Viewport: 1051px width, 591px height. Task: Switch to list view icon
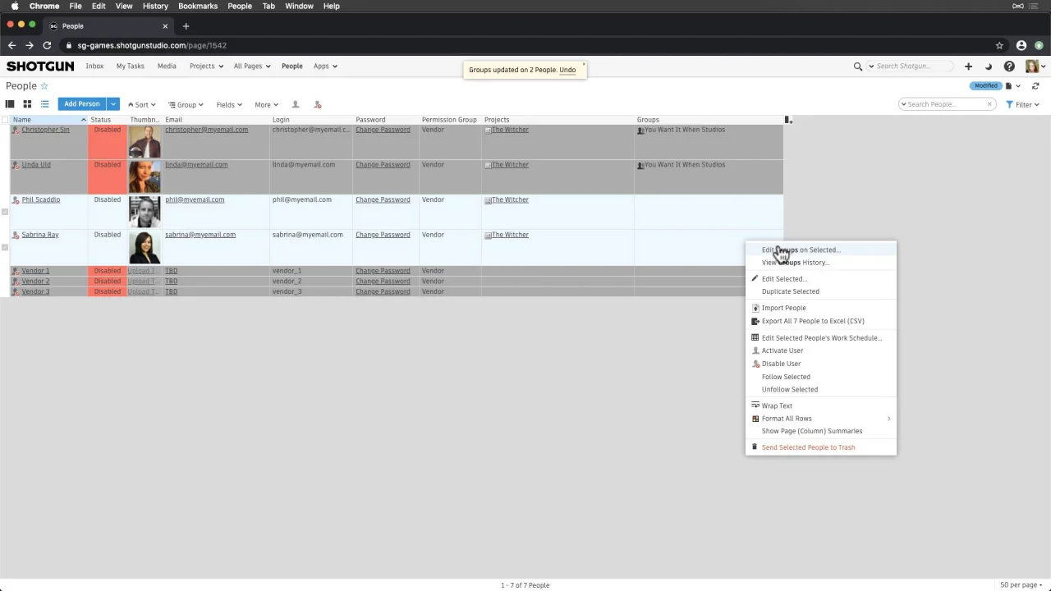coord(45,104)
